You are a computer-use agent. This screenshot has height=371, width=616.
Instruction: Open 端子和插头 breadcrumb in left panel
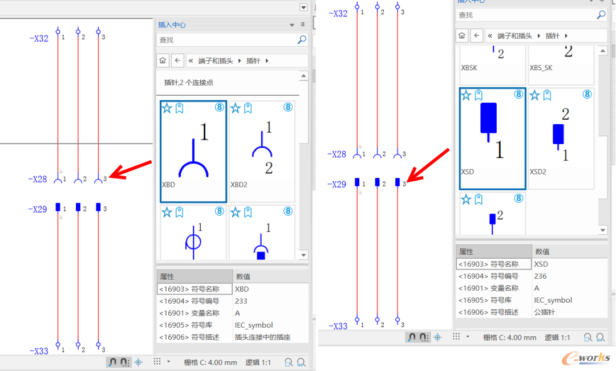pyautogui.click(x=216, y=60)
